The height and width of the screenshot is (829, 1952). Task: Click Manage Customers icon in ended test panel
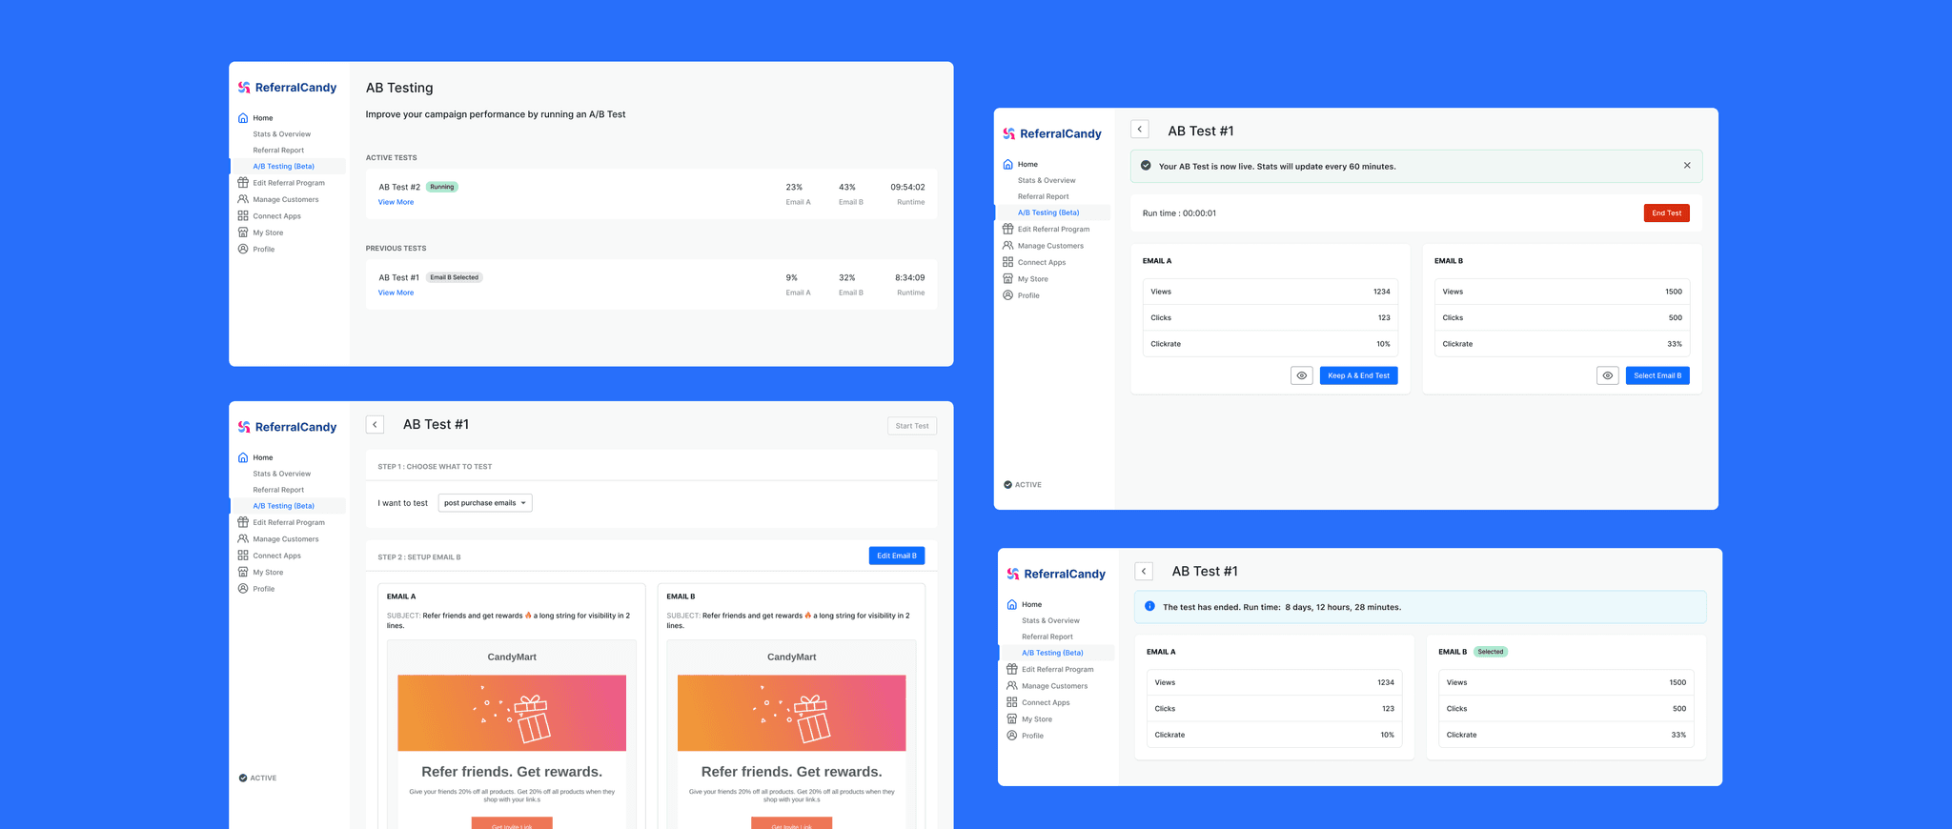coord(1012,686)
